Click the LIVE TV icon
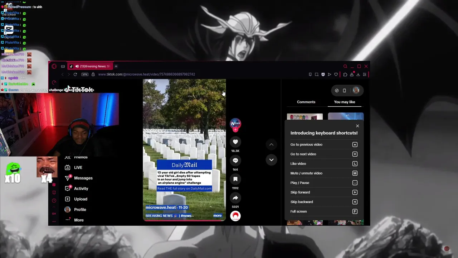Image resolution: width=458 pixels, height=258 pixels. [67, 167]
